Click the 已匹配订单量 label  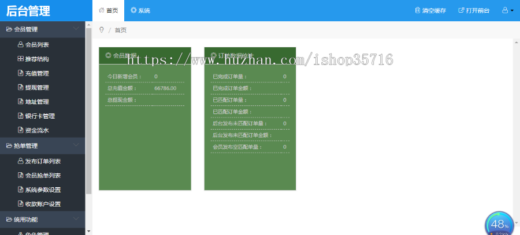(x=230, y=100)
